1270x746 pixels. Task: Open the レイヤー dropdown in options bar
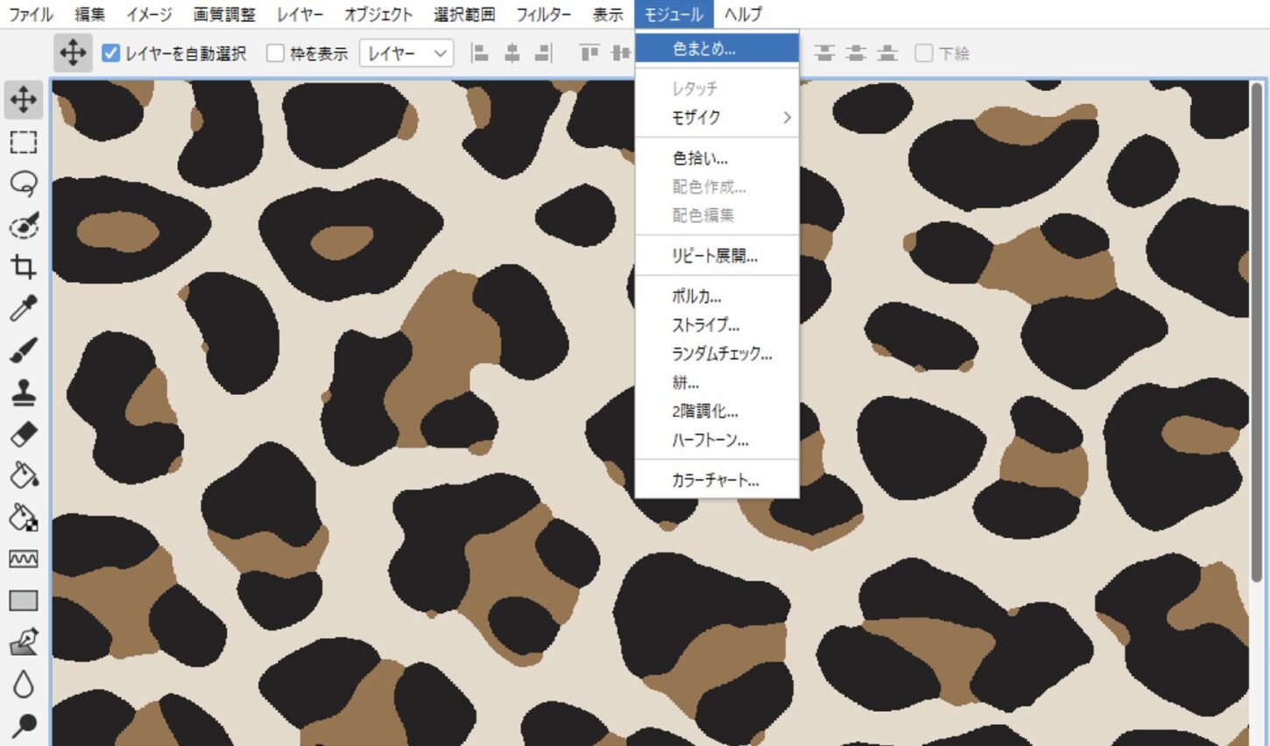[406, 53]
